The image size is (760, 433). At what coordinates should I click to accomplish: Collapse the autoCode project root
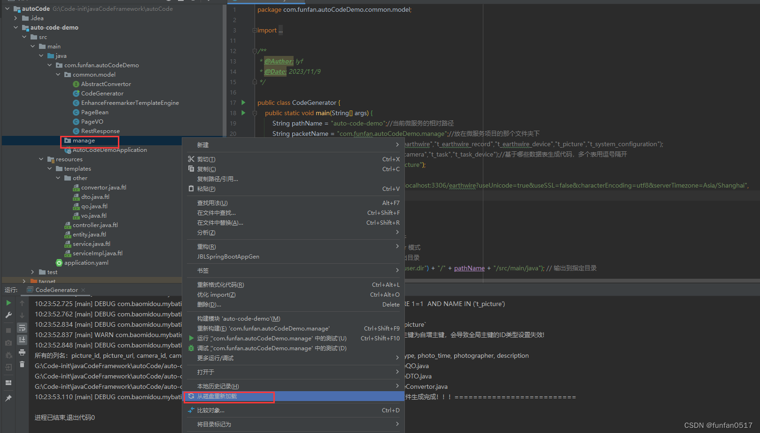[x=8, y=9]
